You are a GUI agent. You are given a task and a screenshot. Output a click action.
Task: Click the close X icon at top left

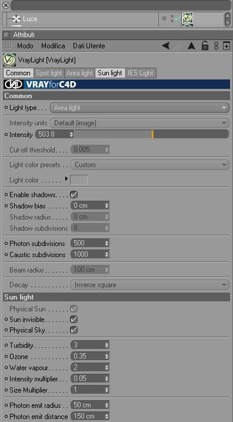coord(5,5)
